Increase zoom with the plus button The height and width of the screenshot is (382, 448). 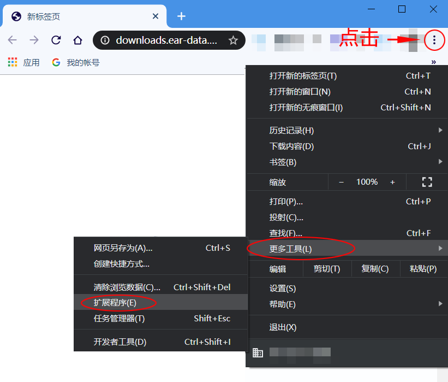coord(392,183)
